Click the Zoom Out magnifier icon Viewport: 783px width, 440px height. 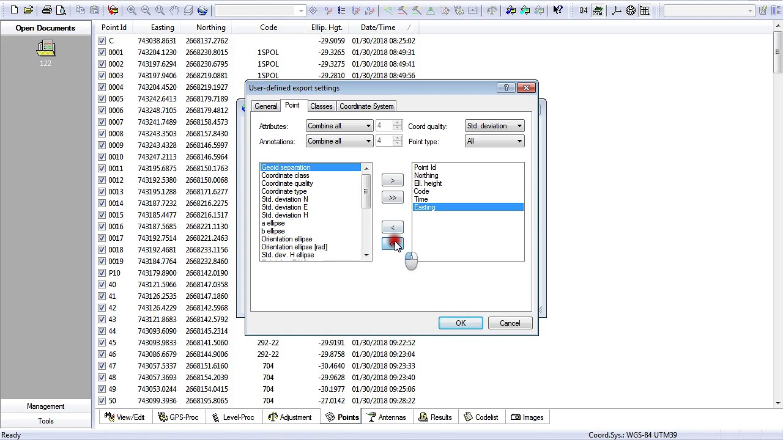coord(146,10)
